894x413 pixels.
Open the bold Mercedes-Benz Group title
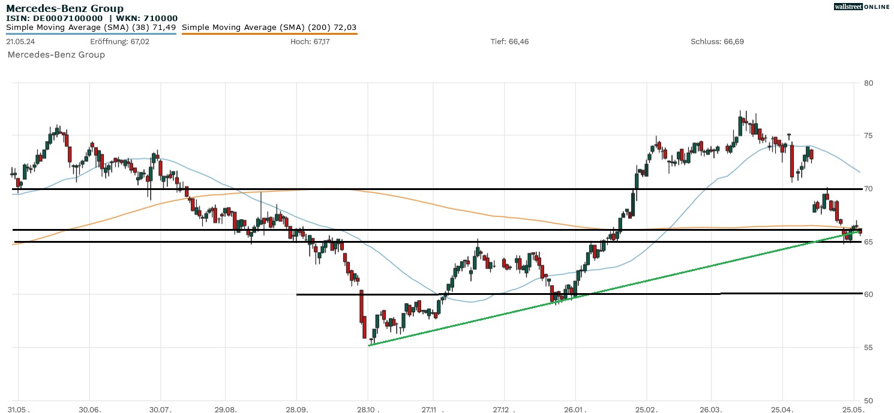65,8
